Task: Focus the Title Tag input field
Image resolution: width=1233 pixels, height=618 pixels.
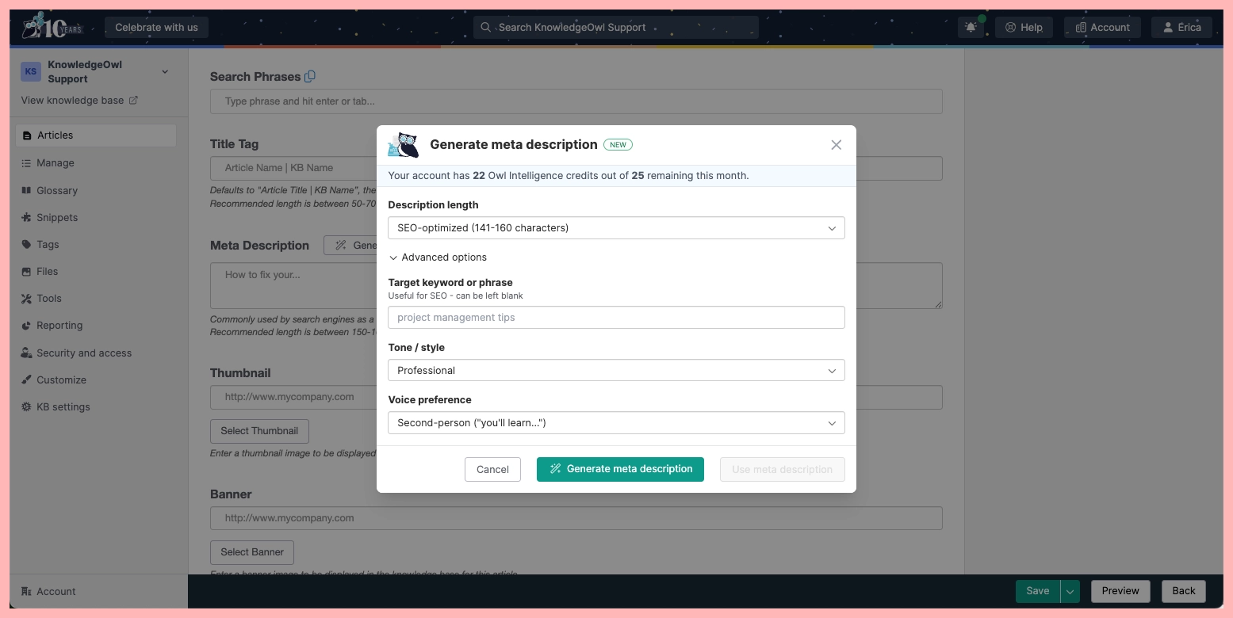Action: pyautogui.click(x=576, y=168)
